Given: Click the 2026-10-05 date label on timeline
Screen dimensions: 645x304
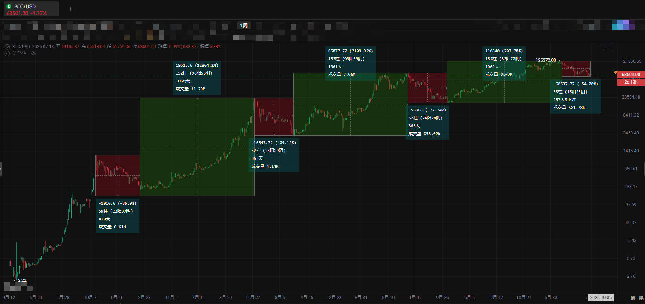Looking at the screenshot, I should tap(601, 298).
